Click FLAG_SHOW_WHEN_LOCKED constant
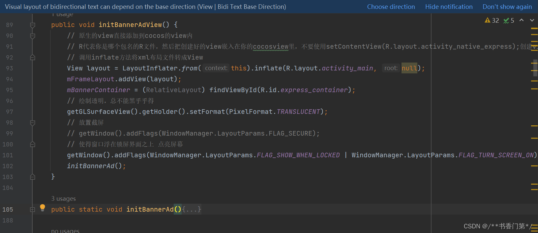Screen dimensions: 538x233 298,155
